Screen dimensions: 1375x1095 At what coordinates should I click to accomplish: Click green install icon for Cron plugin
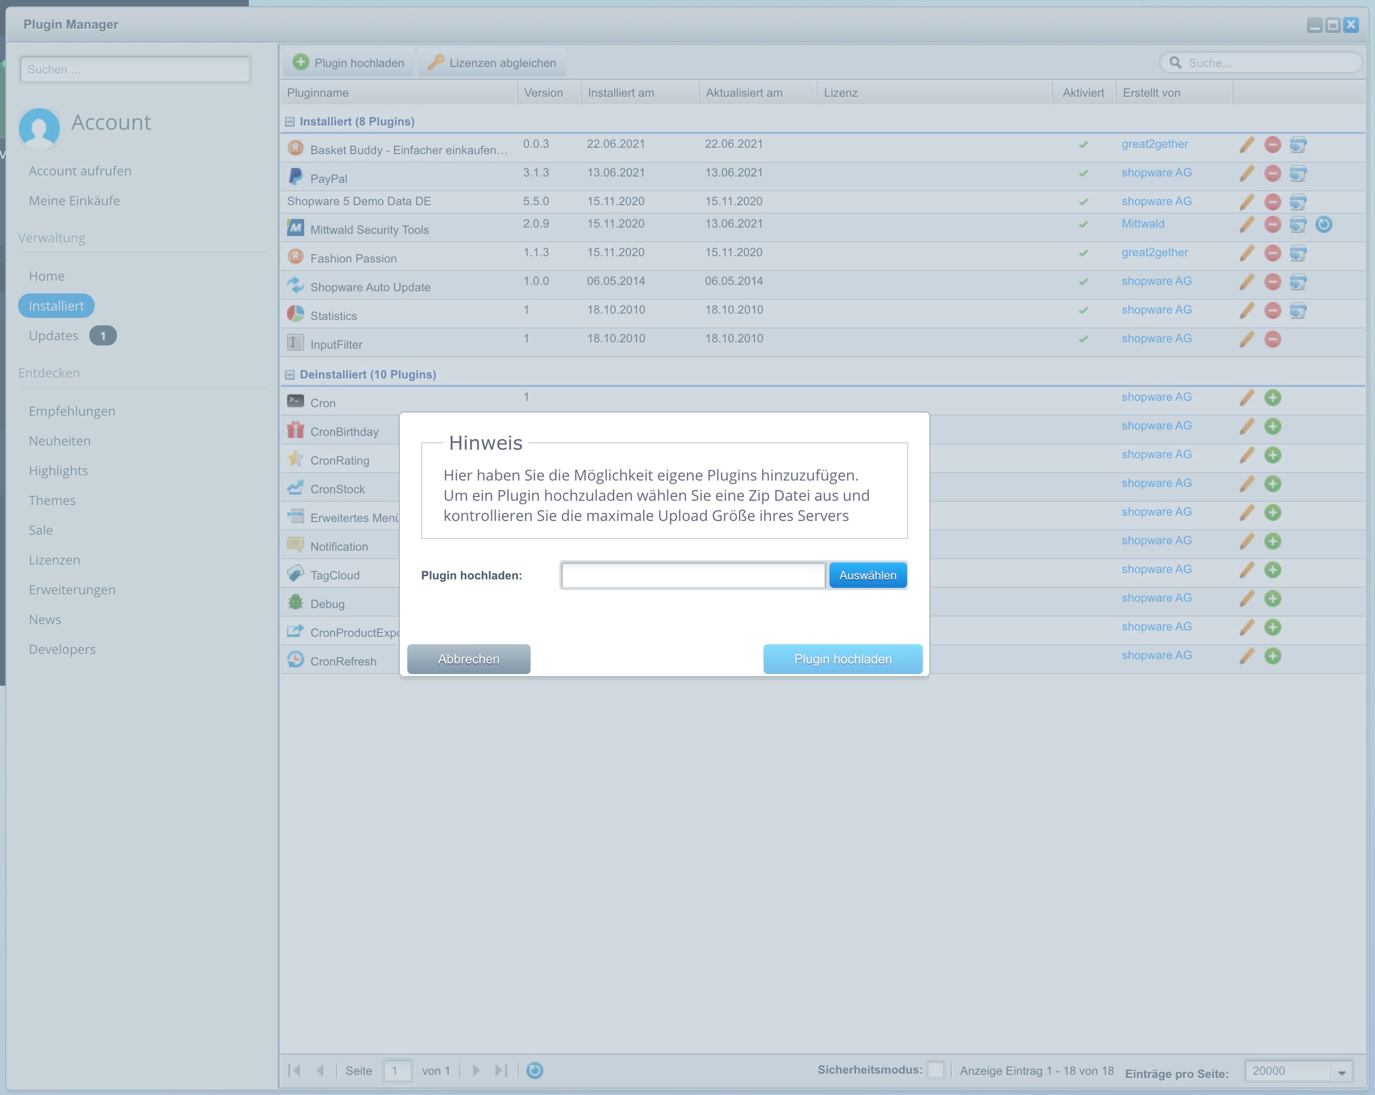pos(1272,398)
